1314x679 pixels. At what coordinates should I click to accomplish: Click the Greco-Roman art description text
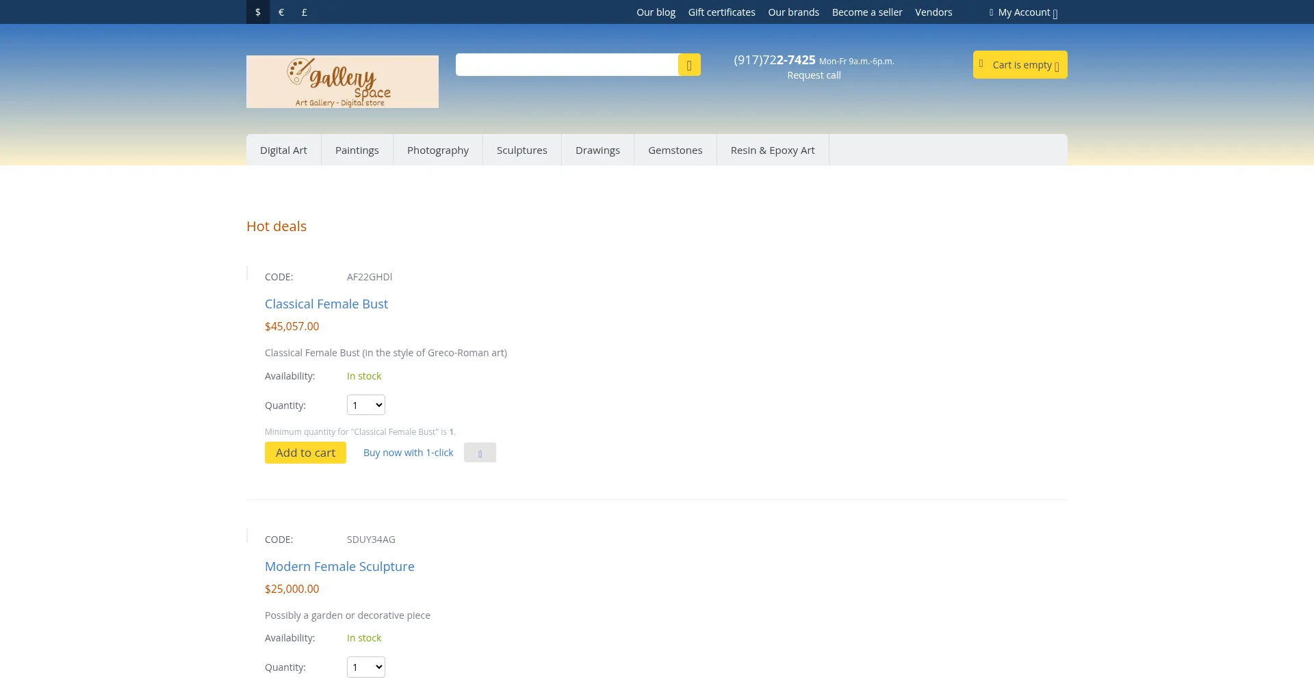pos(386,353)
